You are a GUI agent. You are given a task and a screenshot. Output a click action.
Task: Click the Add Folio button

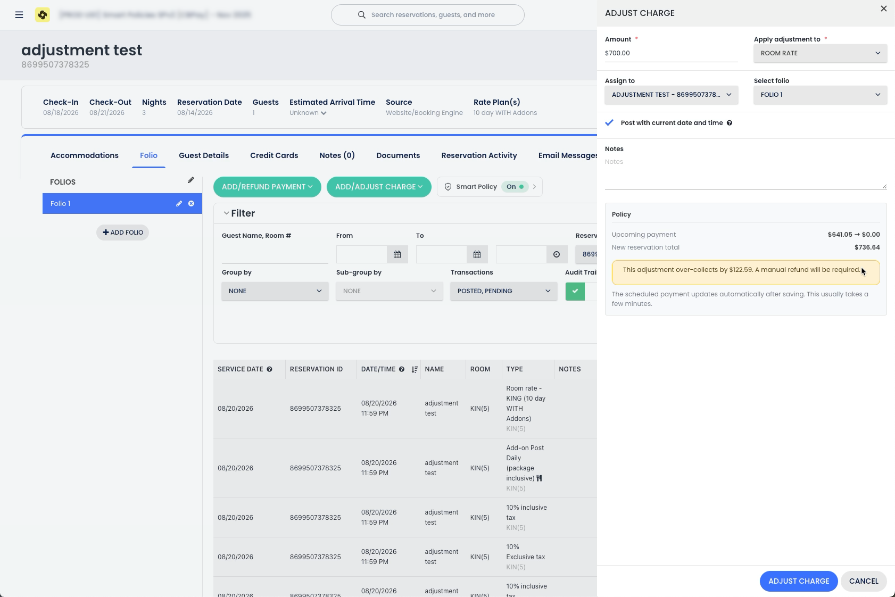pyautogui.click(x=122, y=233)
